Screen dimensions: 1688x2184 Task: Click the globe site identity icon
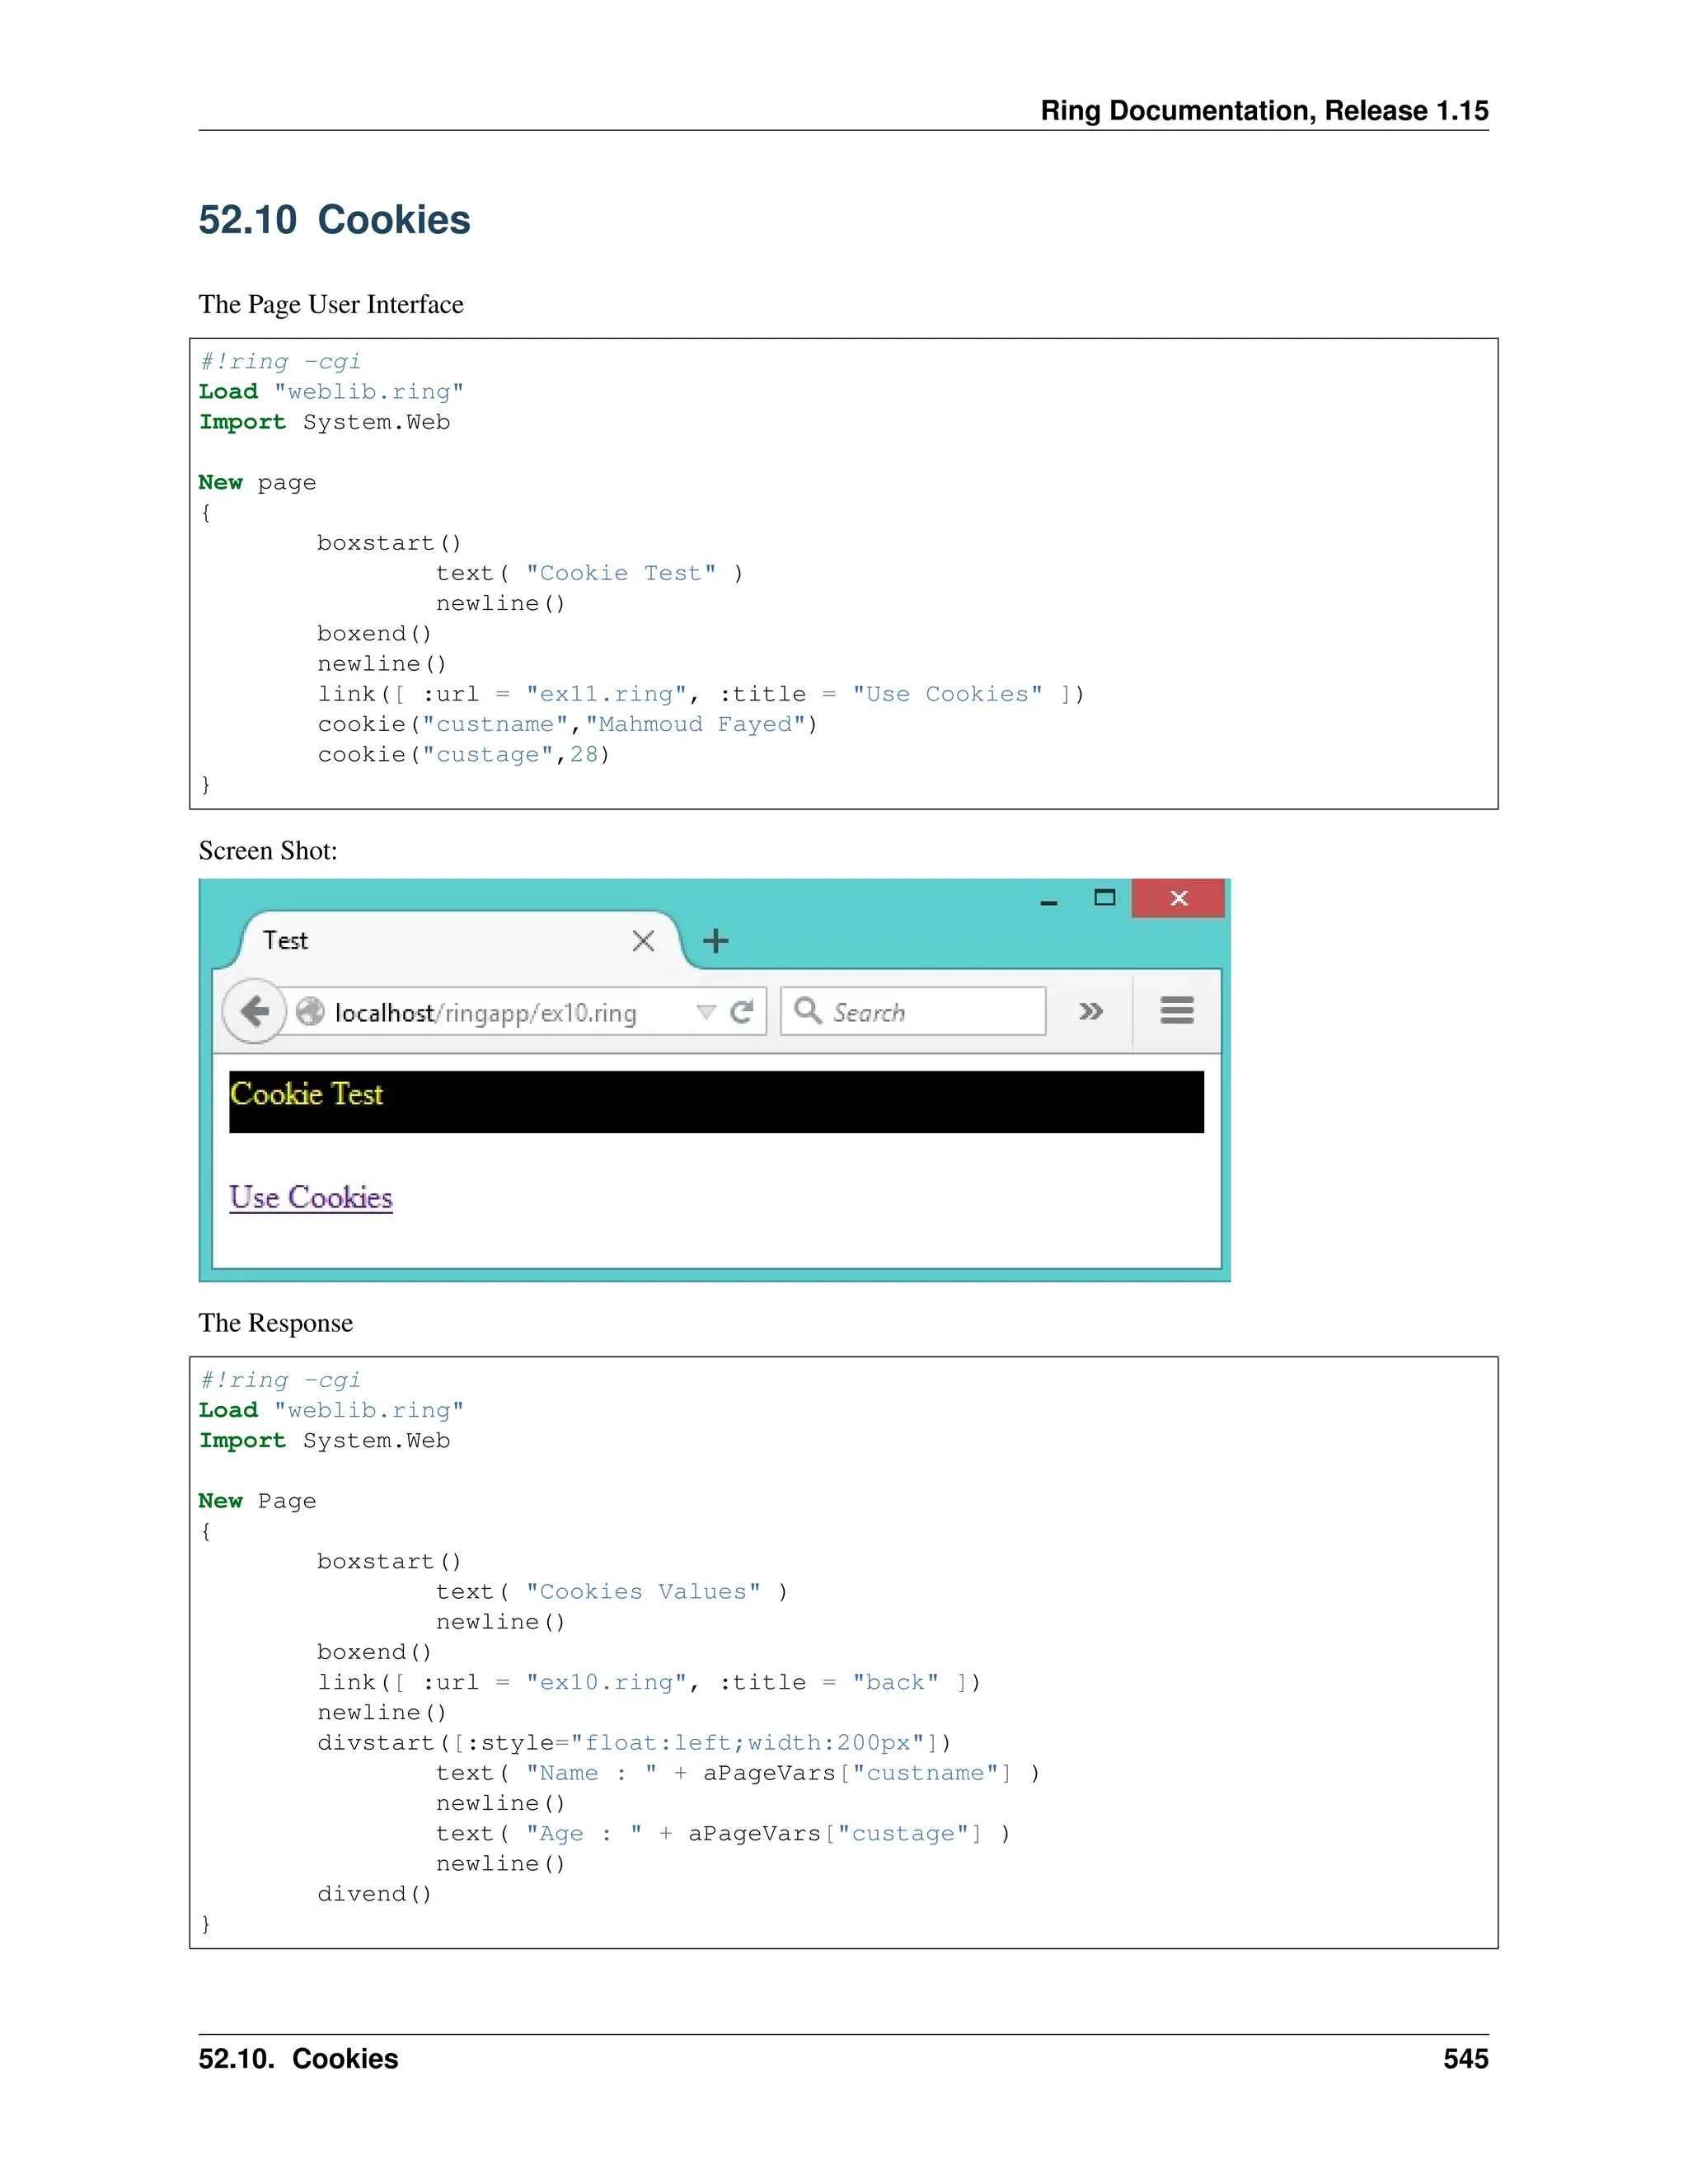(x=310, y=1012)
